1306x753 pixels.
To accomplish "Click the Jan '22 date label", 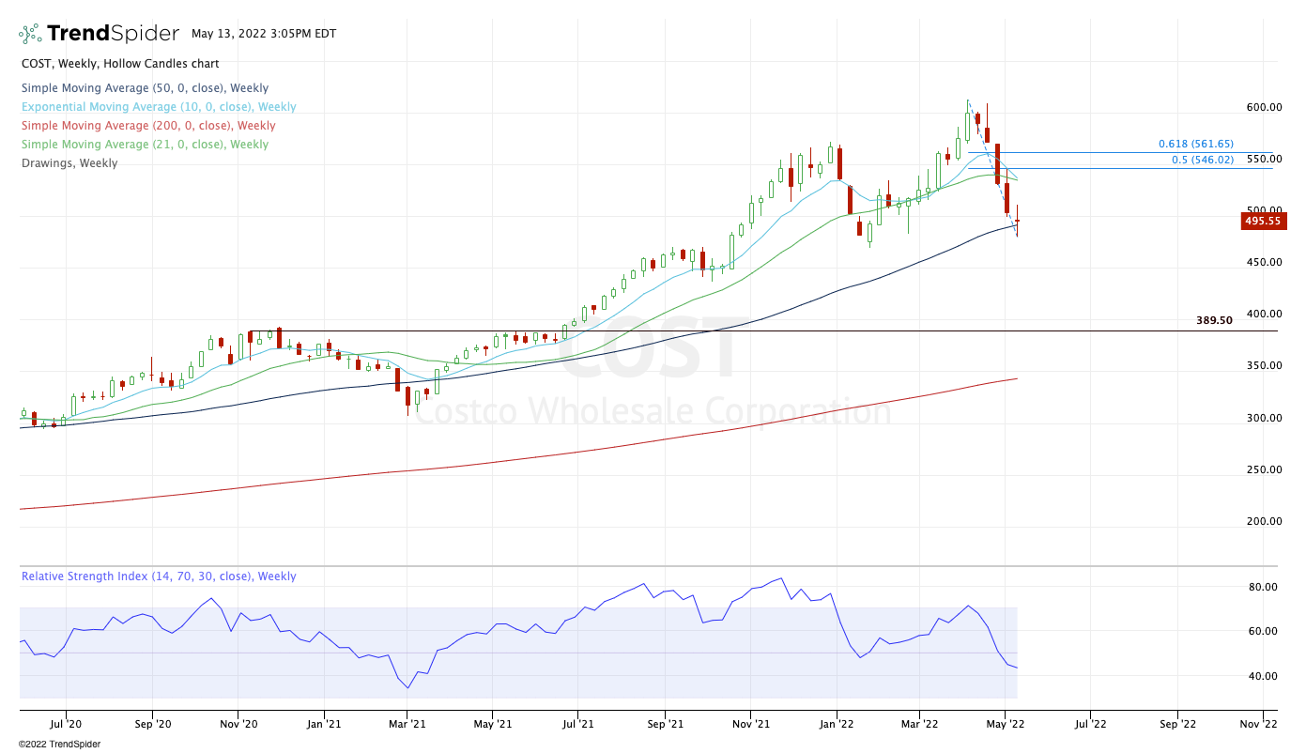I will (837, 725).
